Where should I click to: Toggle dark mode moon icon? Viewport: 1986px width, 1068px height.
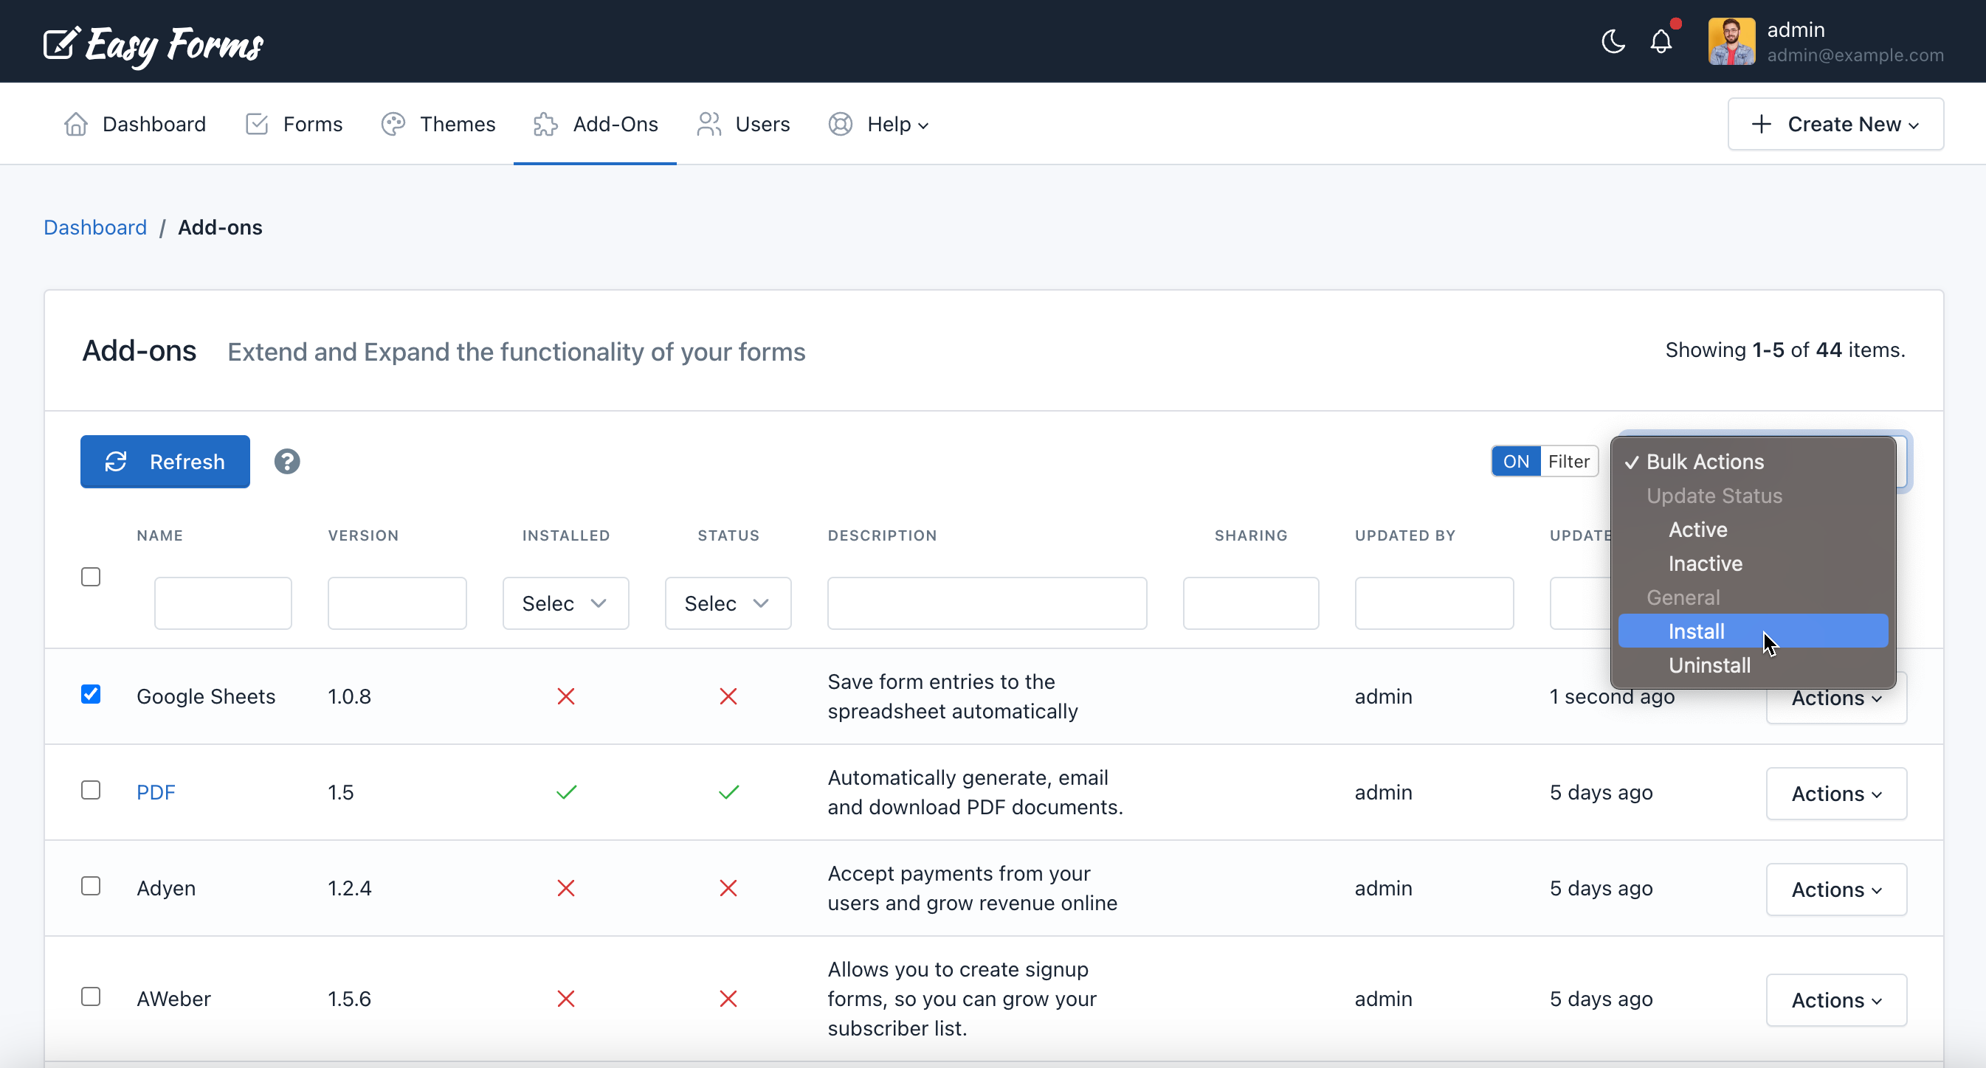tap(1612, 41)
